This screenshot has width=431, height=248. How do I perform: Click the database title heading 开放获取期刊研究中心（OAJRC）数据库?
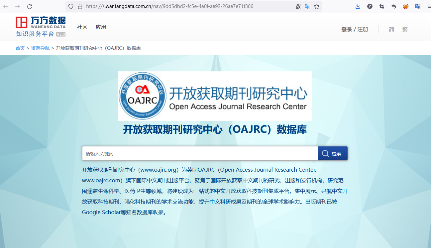215,129
